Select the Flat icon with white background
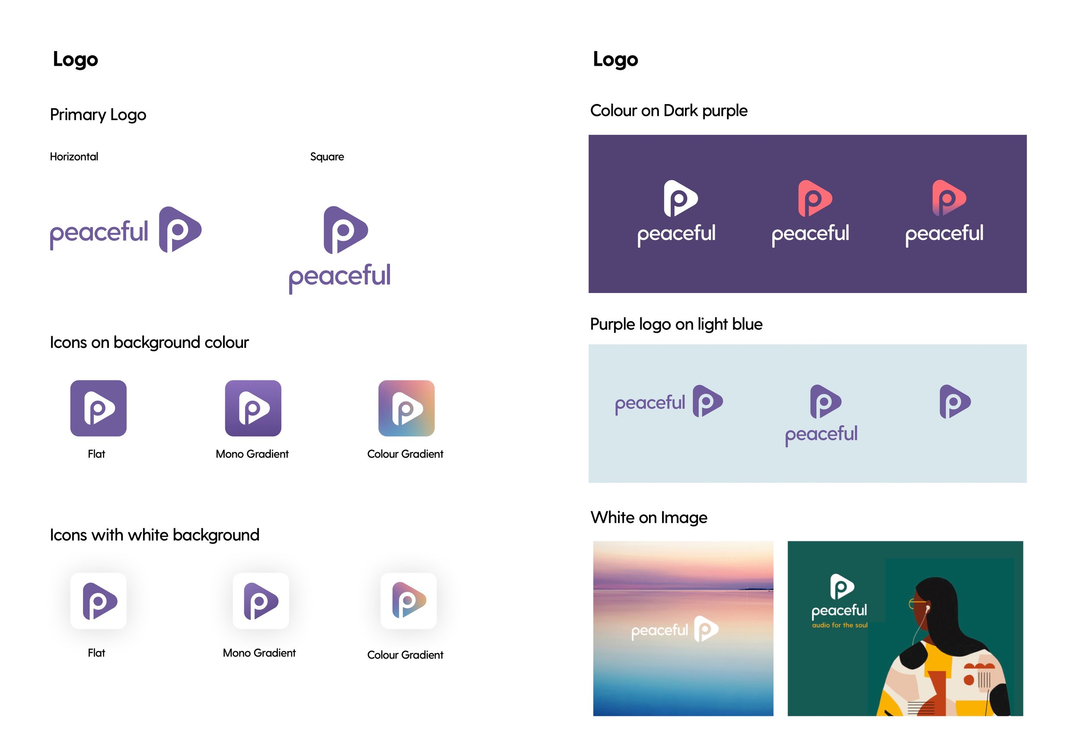 click(99, 600)
